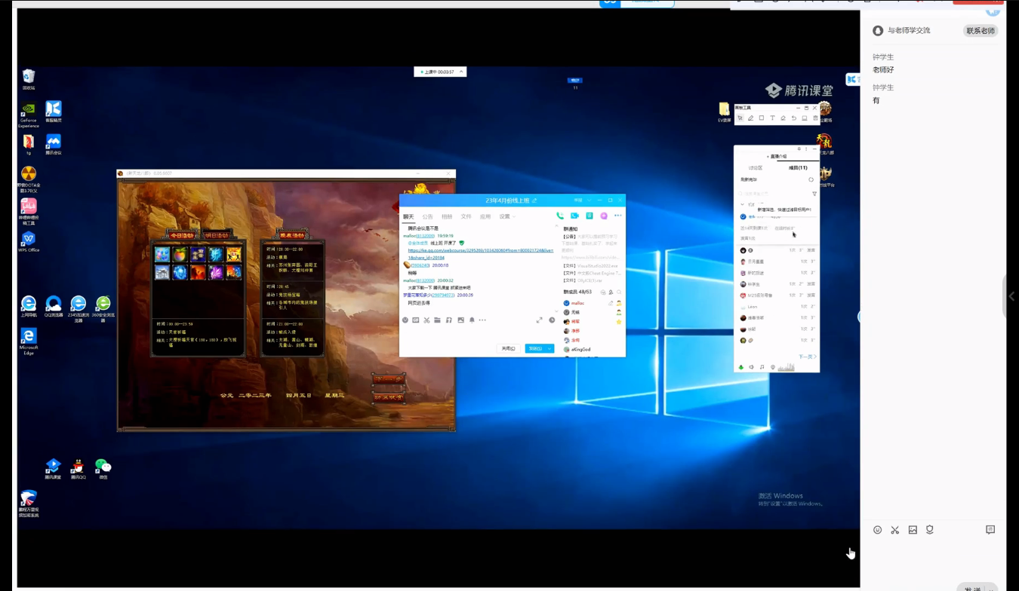Open the Microsoft Edge desktop shortcut
Image resolution: width=1019 pixels, height=591 pixels.
point(29,341)
